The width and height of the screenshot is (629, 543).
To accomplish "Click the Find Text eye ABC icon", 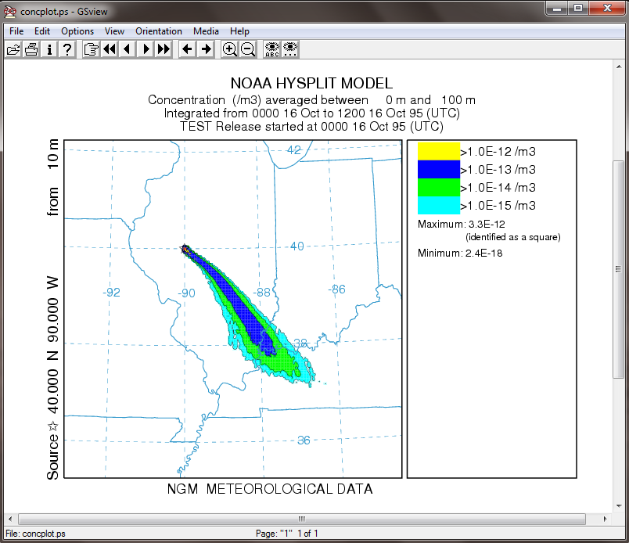I will tap(271, 49).
